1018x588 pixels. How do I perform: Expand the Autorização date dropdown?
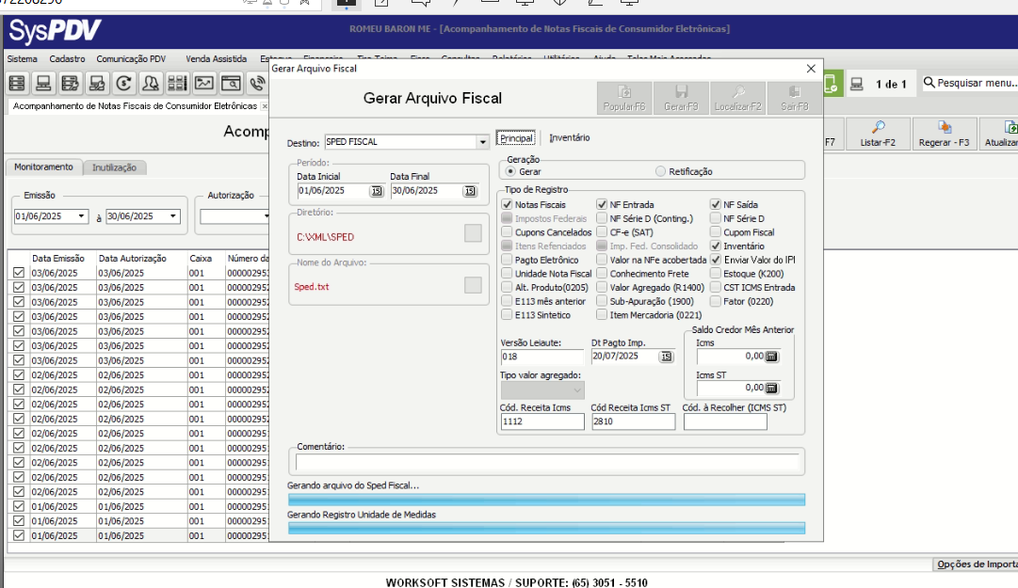(267, 216)
